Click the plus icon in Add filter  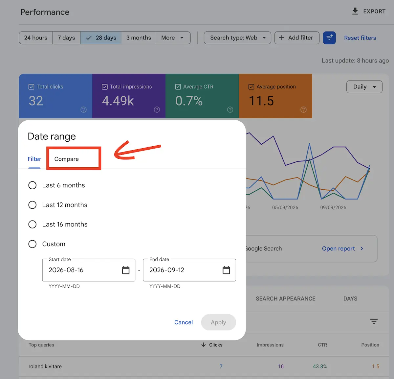tap(281, 38)
